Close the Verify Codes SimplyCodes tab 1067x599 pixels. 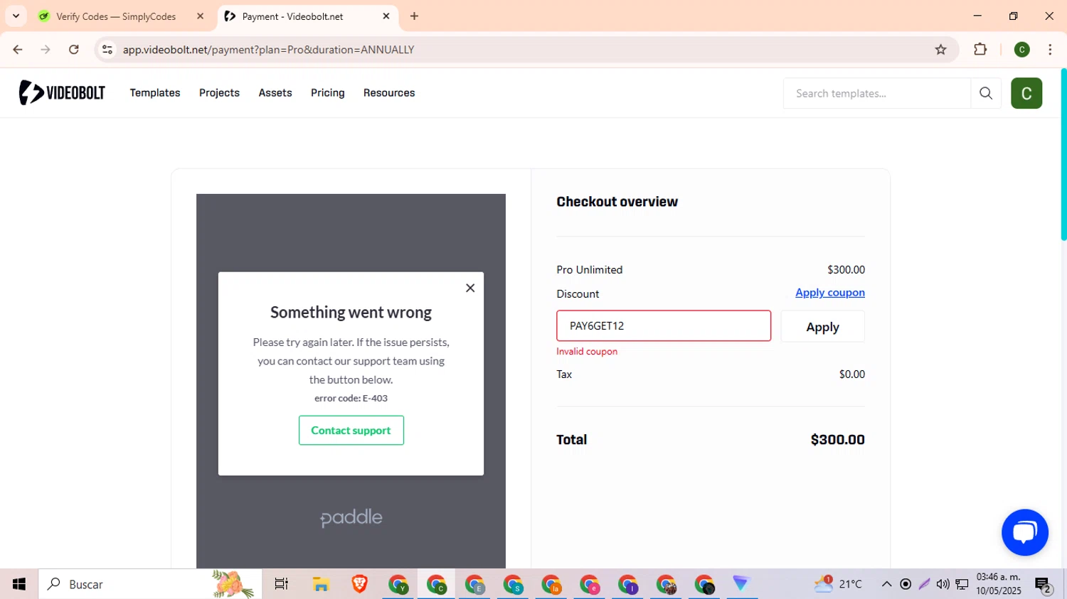(x=200, y=16)
